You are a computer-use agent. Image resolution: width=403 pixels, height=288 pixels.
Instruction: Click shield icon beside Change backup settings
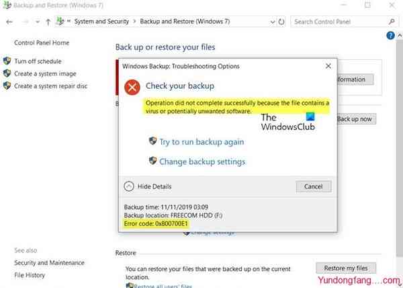click(x=152, y=161)
